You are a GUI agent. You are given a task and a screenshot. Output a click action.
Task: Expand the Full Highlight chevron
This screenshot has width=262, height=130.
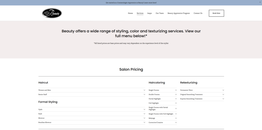[176, 103]
